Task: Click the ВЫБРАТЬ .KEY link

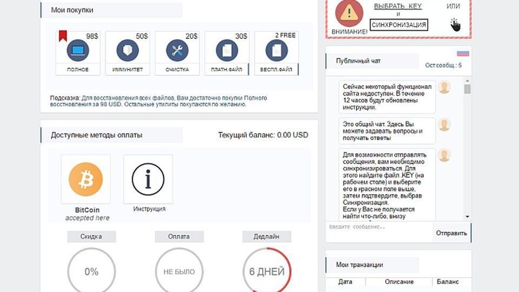Action: click(x=398, y=6)
